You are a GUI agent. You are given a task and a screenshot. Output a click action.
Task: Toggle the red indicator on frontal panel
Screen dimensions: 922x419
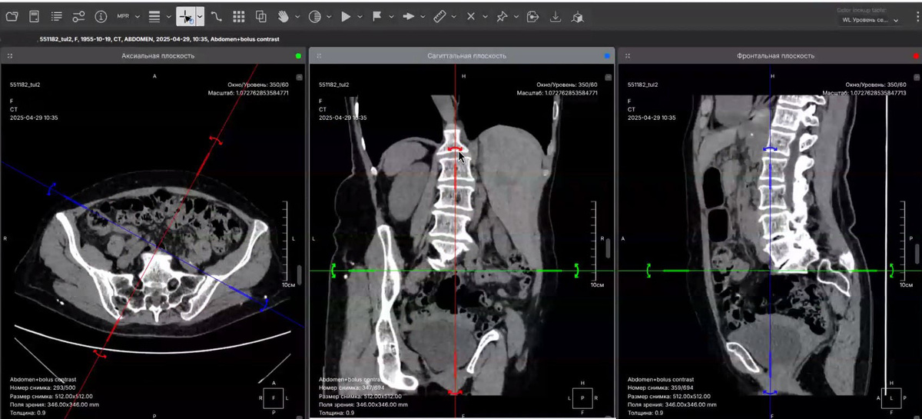[915, 56]
